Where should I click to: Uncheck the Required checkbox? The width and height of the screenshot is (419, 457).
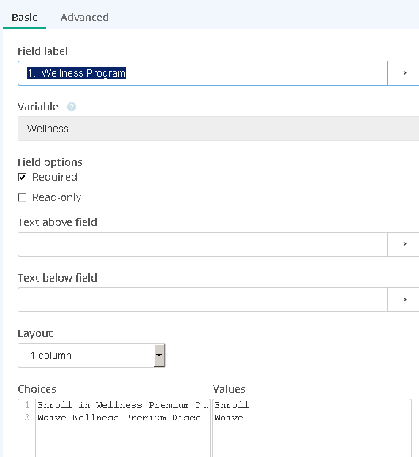tap(22, 177)
